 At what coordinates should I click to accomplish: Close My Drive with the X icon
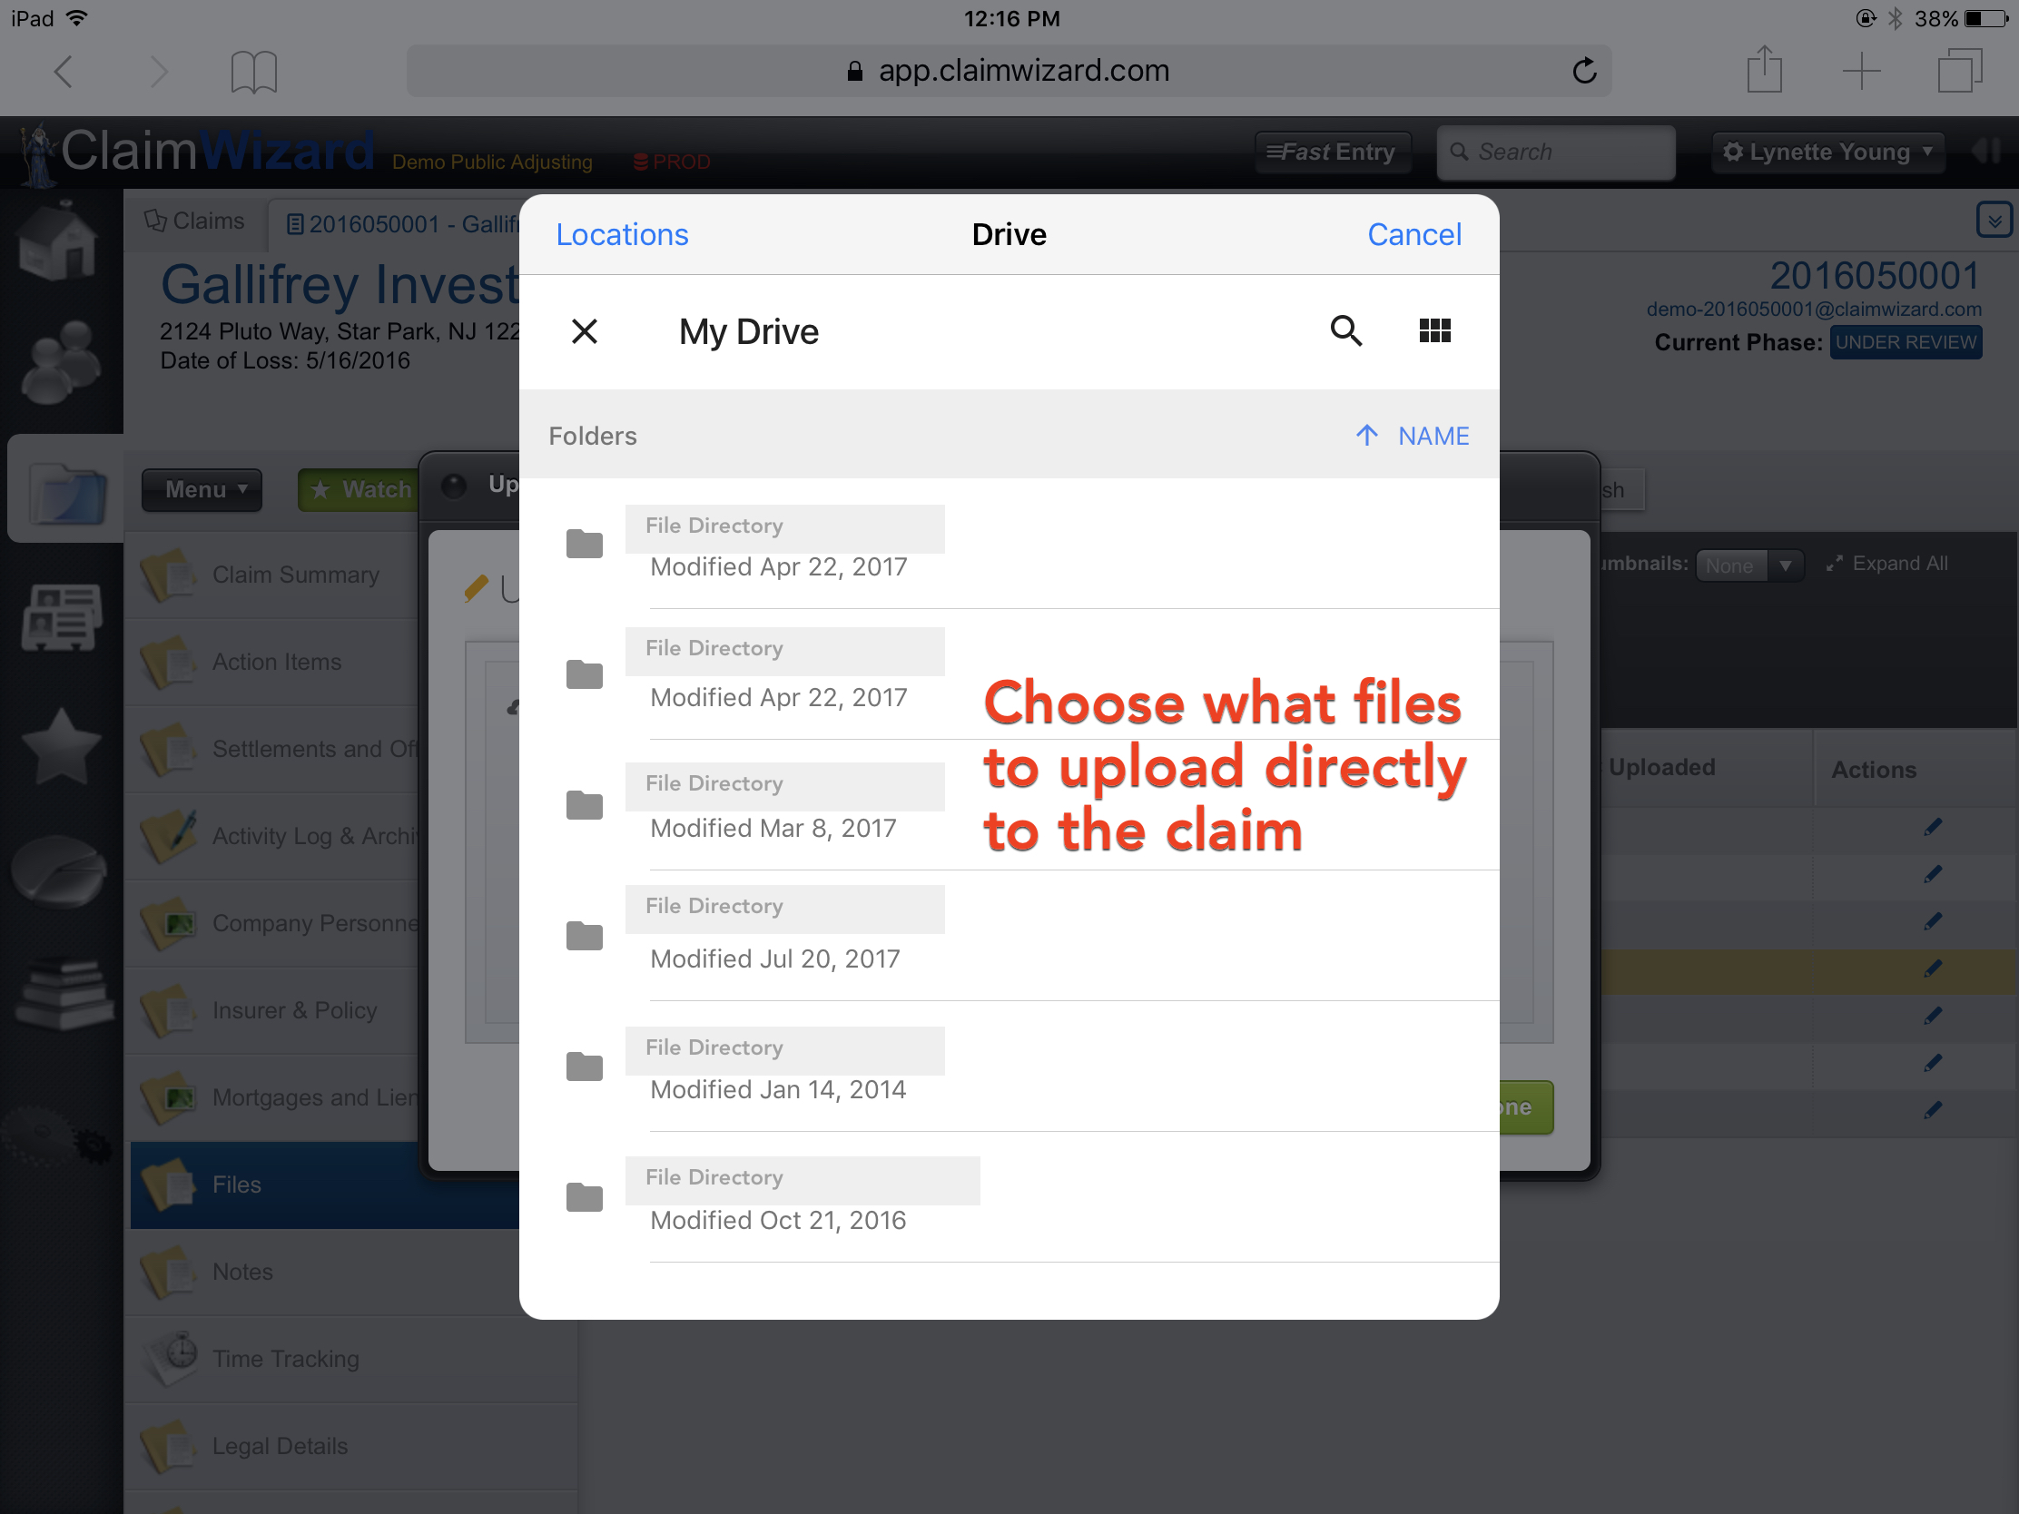pyautogui.click(x=584, y=331)
